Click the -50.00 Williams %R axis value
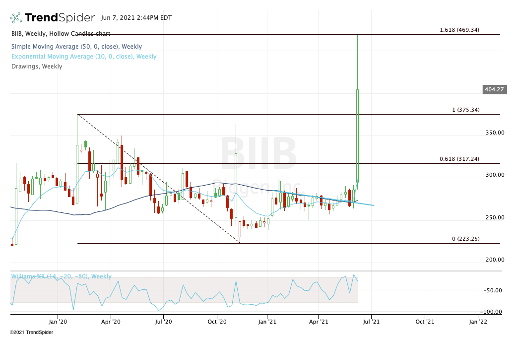Viewport: 517px width, 337px height. tap(493, 290)
